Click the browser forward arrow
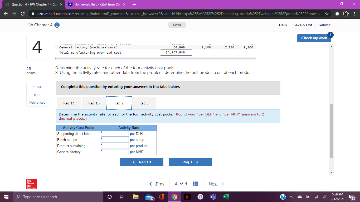This screenshot has width=360, height=202. click(x=14, y=14)
